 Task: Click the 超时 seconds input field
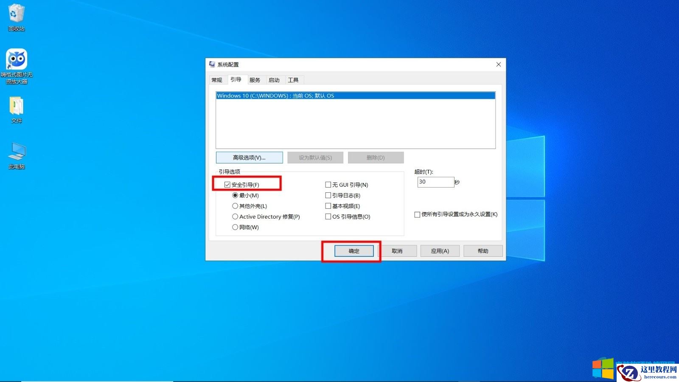(435, 182)
